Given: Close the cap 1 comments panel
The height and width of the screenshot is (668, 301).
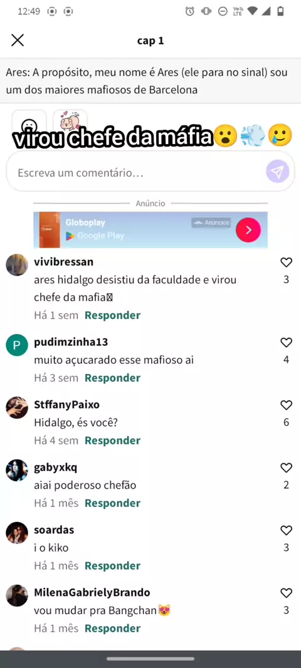Looking at the screenshot, I should point(18,41).
